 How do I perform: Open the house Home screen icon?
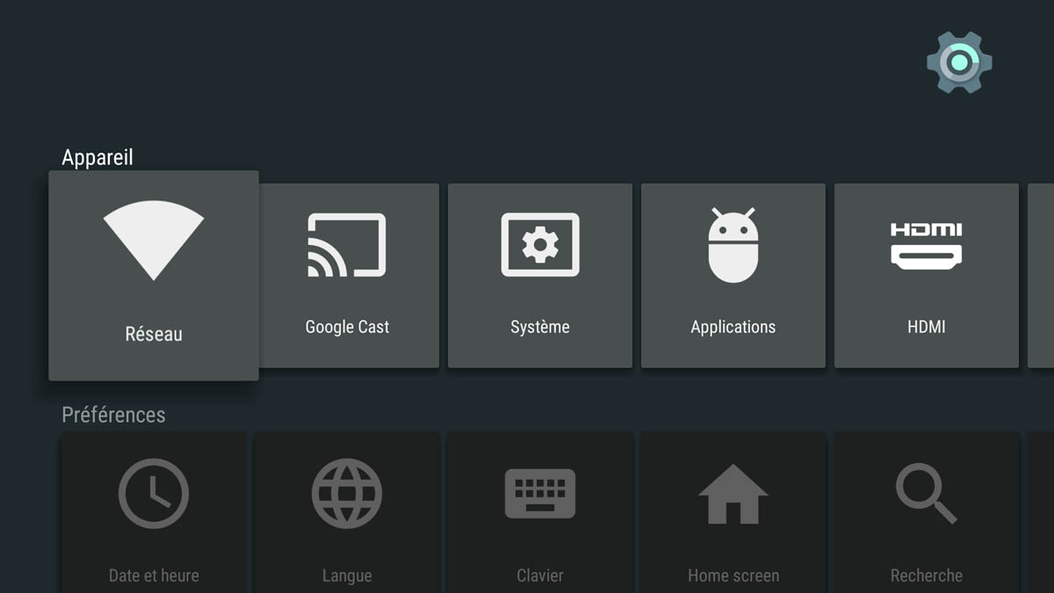click(x=733, y=494)
